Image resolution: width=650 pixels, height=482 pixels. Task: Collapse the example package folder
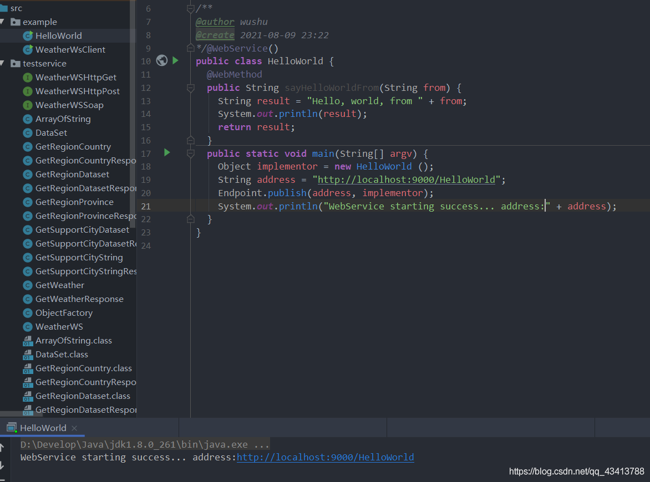click(2, 22)
